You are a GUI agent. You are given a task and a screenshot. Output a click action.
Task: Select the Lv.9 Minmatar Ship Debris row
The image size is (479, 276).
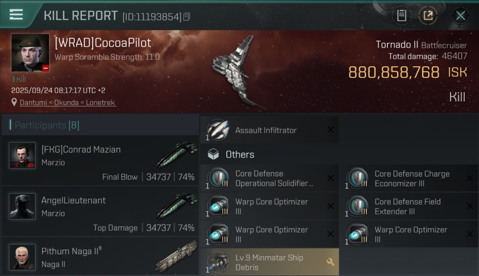(269, 262)
